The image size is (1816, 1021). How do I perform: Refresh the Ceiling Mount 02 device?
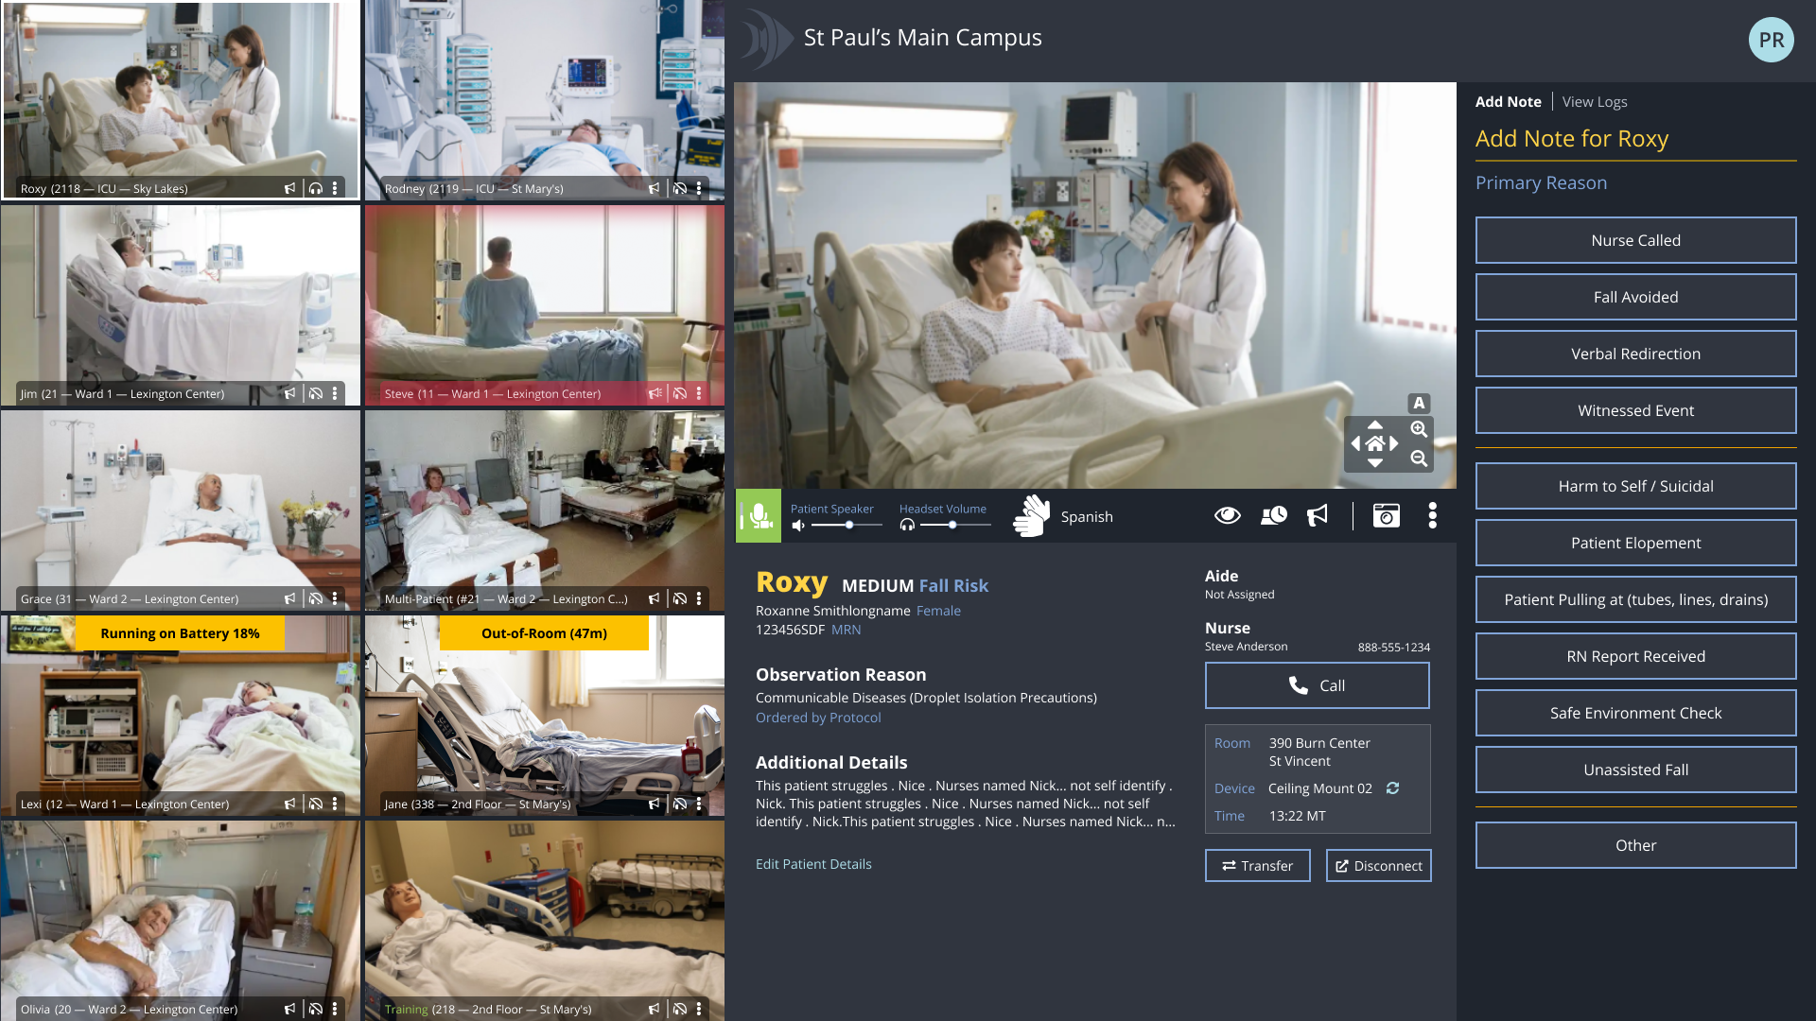(1392, 788)
